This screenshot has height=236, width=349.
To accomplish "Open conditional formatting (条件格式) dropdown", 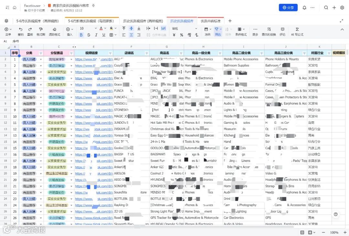I will coord(241,31).
